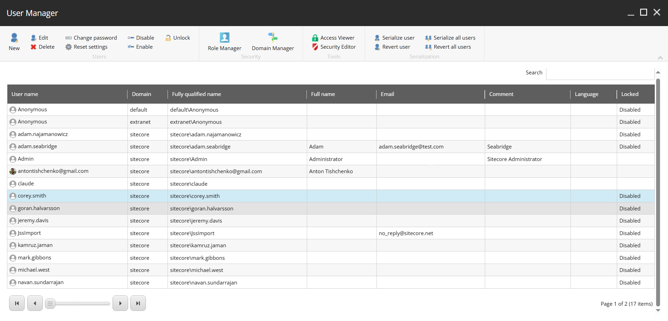Sort the table by the Domain column

tap(141, 94)
